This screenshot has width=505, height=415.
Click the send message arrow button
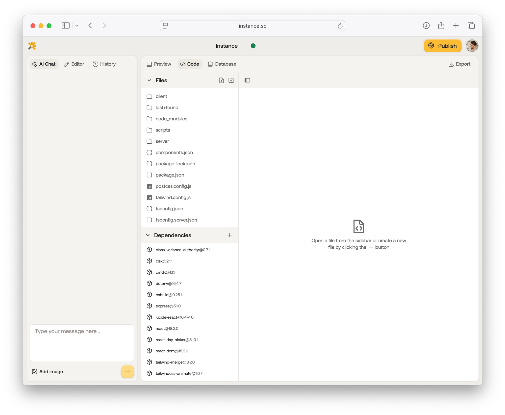(x=128, y=371)
